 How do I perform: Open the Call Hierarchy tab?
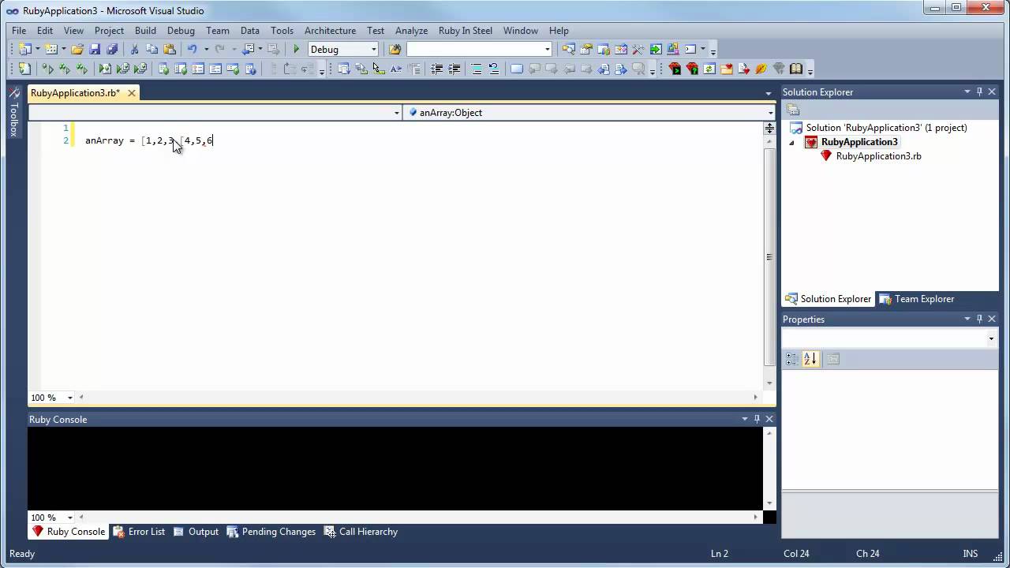tap(361, 532)
